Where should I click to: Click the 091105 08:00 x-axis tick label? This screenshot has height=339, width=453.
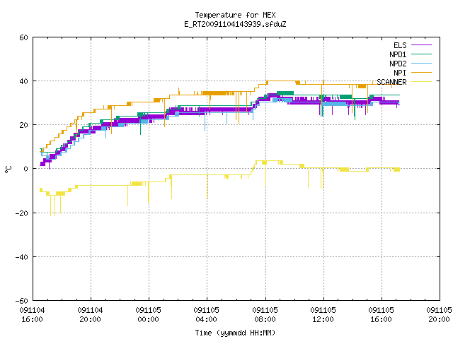tap(265, 315)
